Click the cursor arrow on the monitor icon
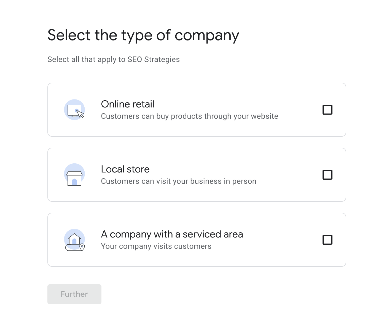Image resolution: width=392 pixels, height=324 pixels. tap(80, 114)
